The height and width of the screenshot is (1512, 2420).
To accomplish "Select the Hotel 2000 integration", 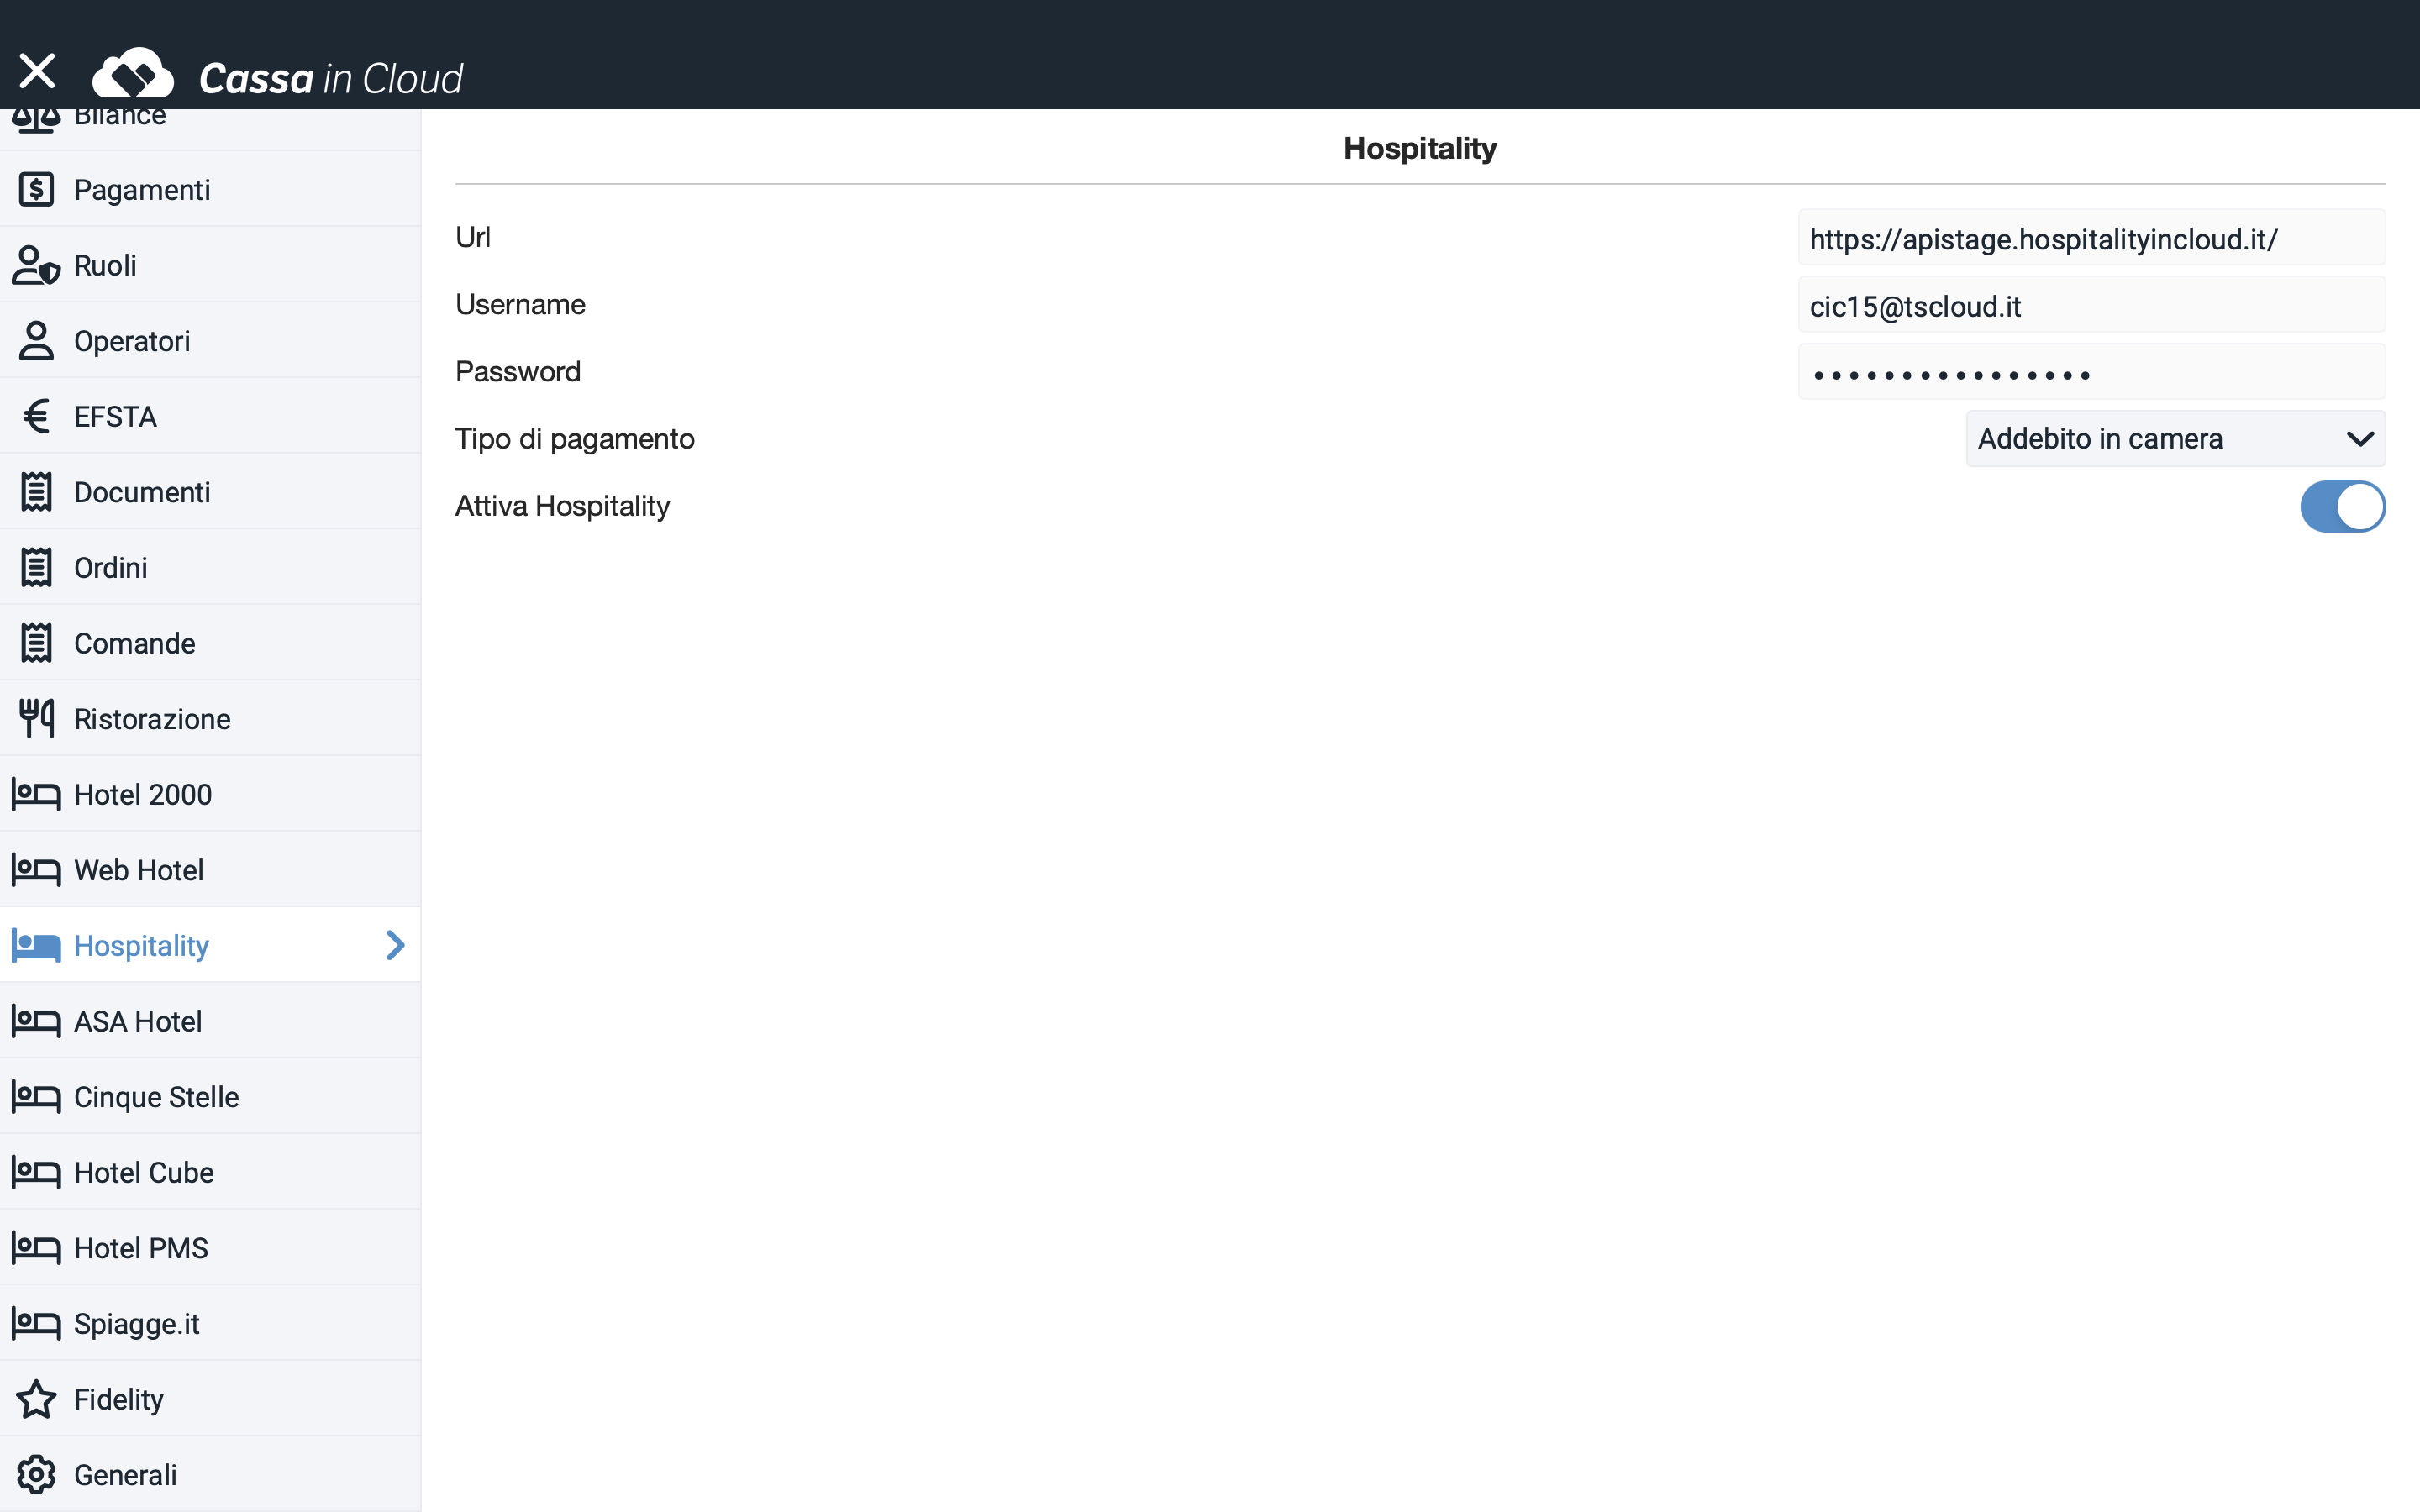I will coord(210,794).
